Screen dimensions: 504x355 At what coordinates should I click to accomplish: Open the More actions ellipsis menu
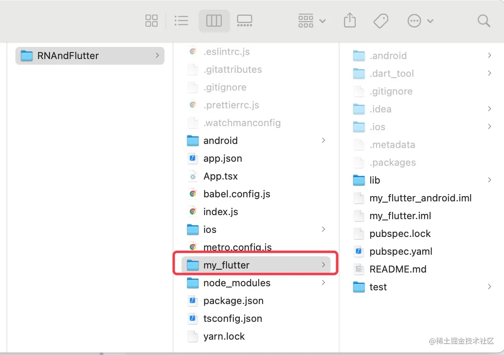[421, 21]
